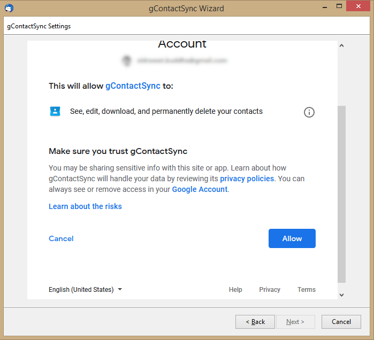Image resolution: width=374 pixels, height=340 pixels.
Task: Open the Help footer link
Action: [235, 290]
